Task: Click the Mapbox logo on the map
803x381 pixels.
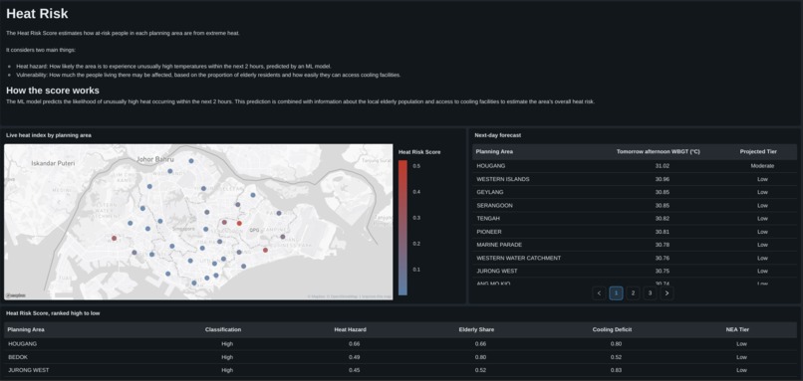Action: pos(16,295)
